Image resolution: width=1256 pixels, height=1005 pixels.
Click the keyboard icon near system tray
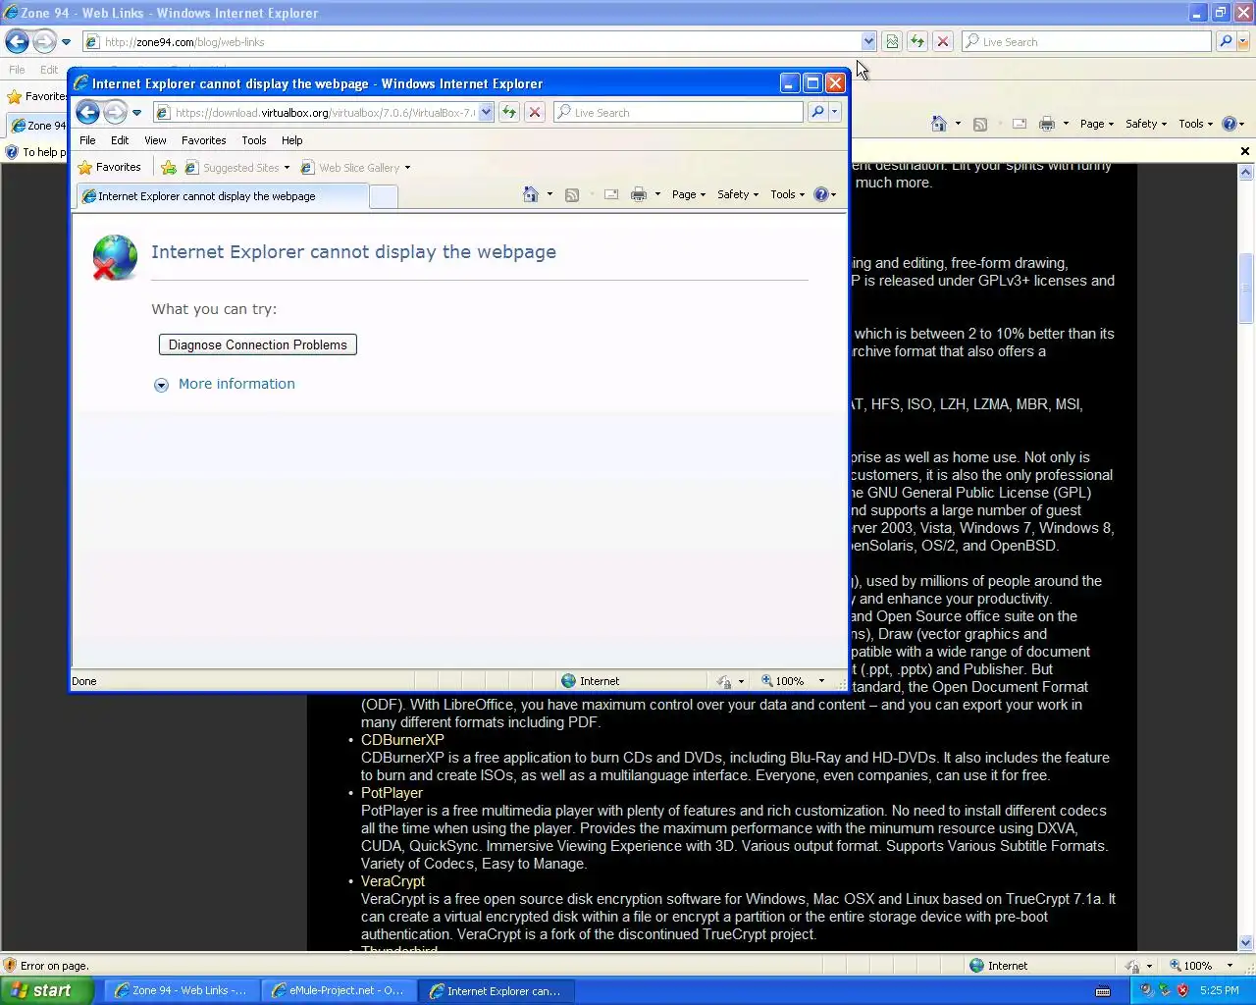pyautogui.click(x=1103, y=991)
